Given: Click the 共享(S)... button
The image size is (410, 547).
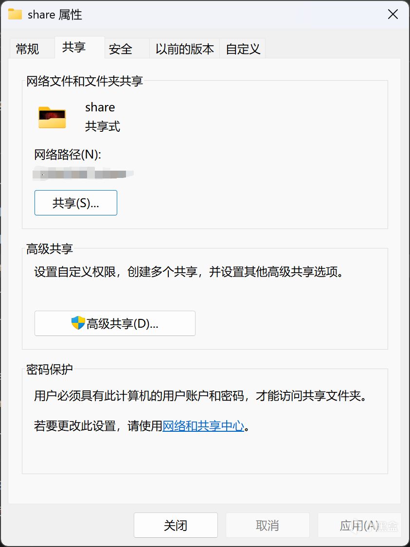Looking at the screenshot, I should point(76,203).
